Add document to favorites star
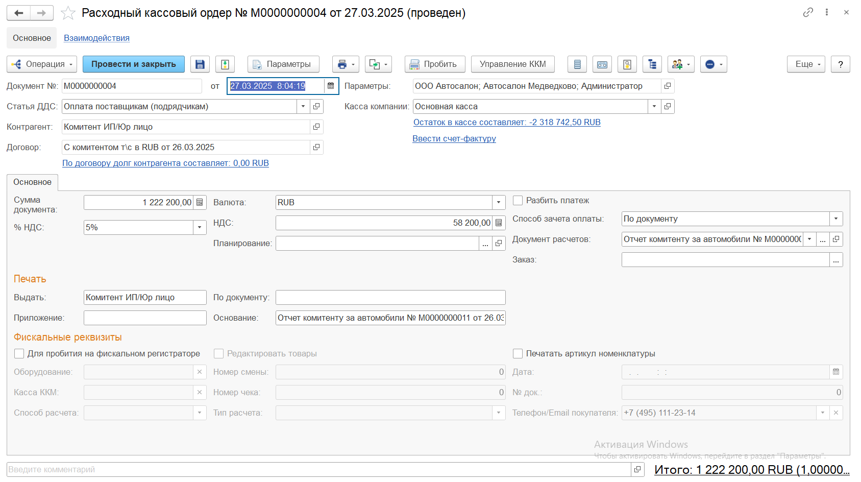861x482 pixels. [x=68, y=13]
